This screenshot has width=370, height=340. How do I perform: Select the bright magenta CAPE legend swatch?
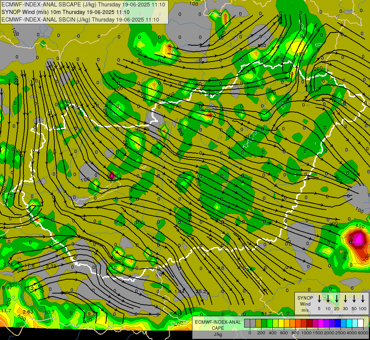(321, 323)
